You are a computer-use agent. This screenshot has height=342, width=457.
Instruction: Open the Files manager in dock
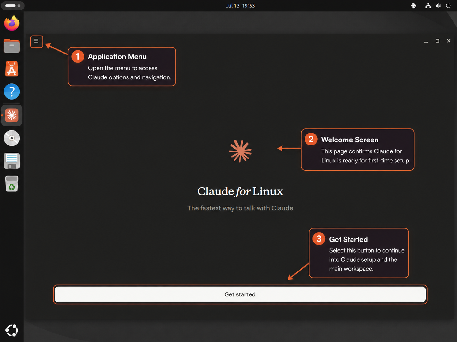(x=12, y=46)
